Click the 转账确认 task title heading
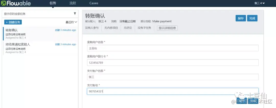This screenshot has width=276, height=108. (95, 16)
